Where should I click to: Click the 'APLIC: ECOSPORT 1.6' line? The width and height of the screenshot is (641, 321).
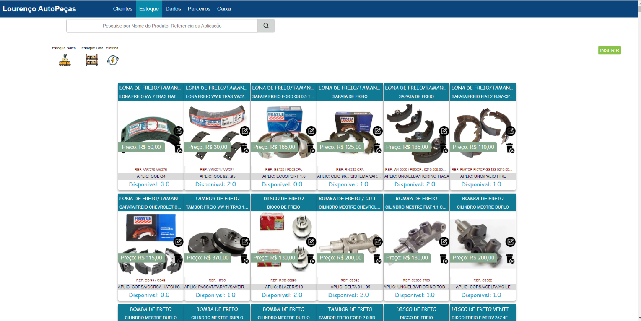click(283, 176)
